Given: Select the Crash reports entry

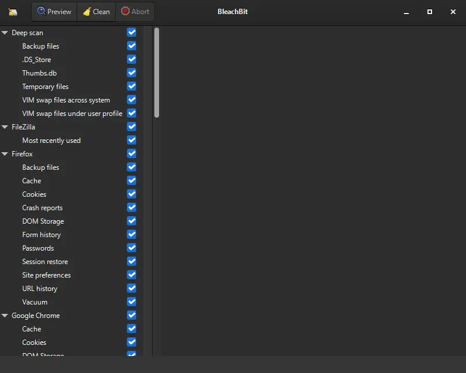Looking at the screenshot, I should 43,208.
